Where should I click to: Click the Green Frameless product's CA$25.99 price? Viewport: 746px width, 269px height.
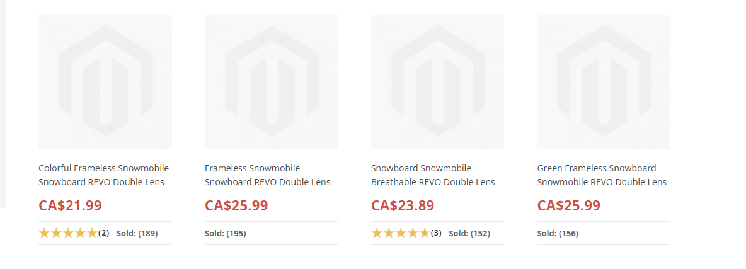click(x=568, y=205)
